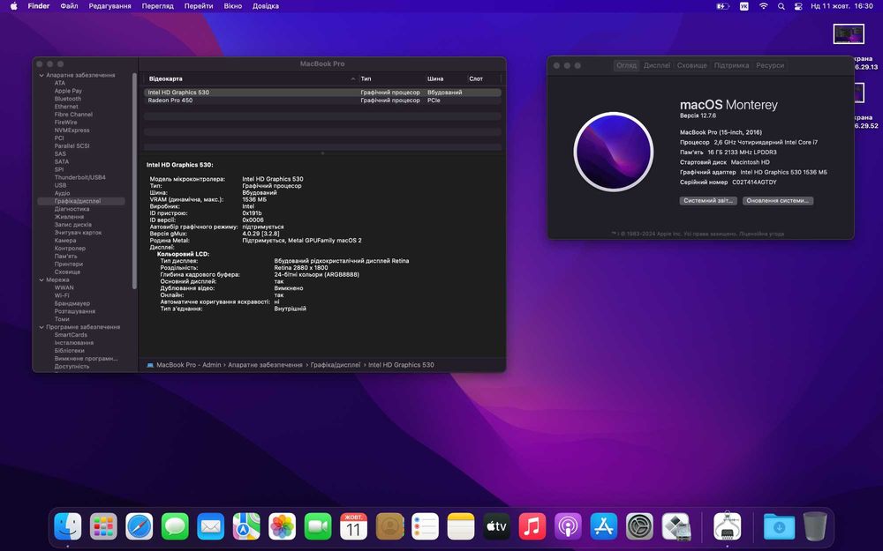Select Bluetooth in hardware sidebar
This screenshot has width=883, height=551.
pyautogui.click(x=68, y=99)
